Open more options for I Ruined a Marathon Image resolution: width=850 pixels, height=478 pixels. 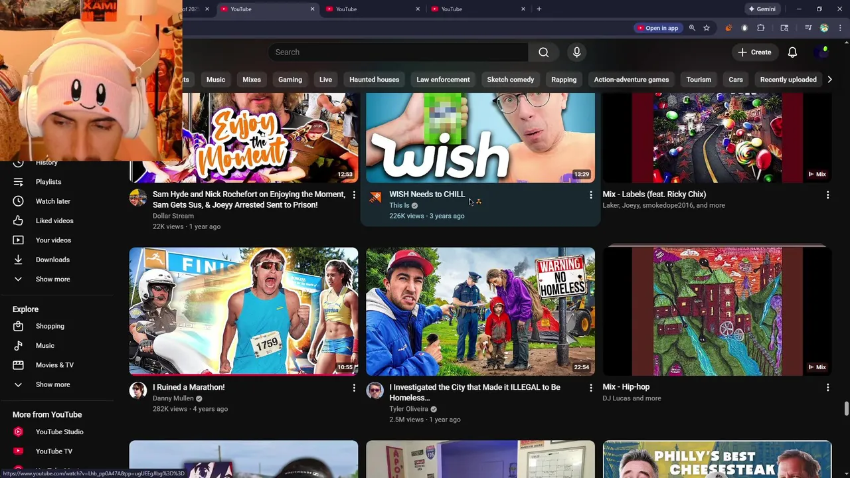click(x=354, y=388)
